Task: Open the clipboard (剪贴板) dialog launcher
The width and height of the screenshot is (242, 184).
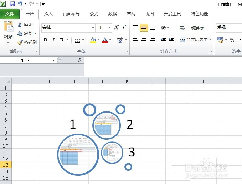Action: (36, 51)
